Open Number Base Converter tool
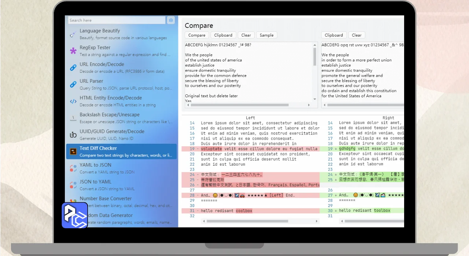 (x=121, y=202)
